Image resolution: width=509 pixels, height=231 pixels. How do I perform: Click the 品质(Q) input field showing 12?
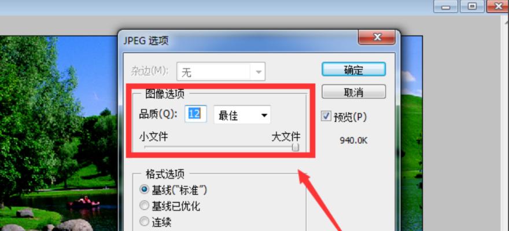(196, 114)
